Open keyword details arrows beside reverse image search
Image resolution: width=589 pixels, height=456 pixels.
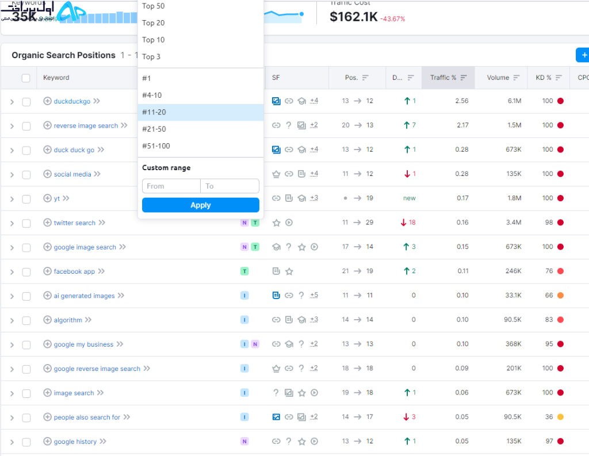(124, 125)
